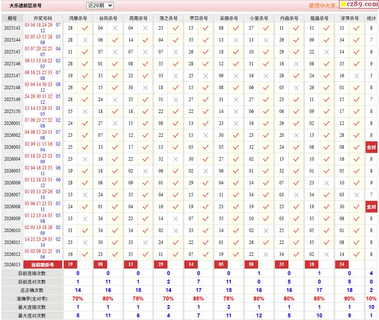Click 小旻杀号 checkmark in row 2026007
The width and height of the screenshot is (379, 320).
click(x=266, y=195)
